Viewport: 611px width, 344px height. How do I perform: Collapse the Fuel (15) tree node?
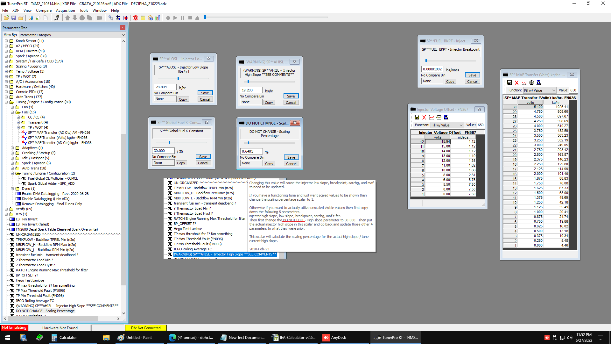coord(12,112)
